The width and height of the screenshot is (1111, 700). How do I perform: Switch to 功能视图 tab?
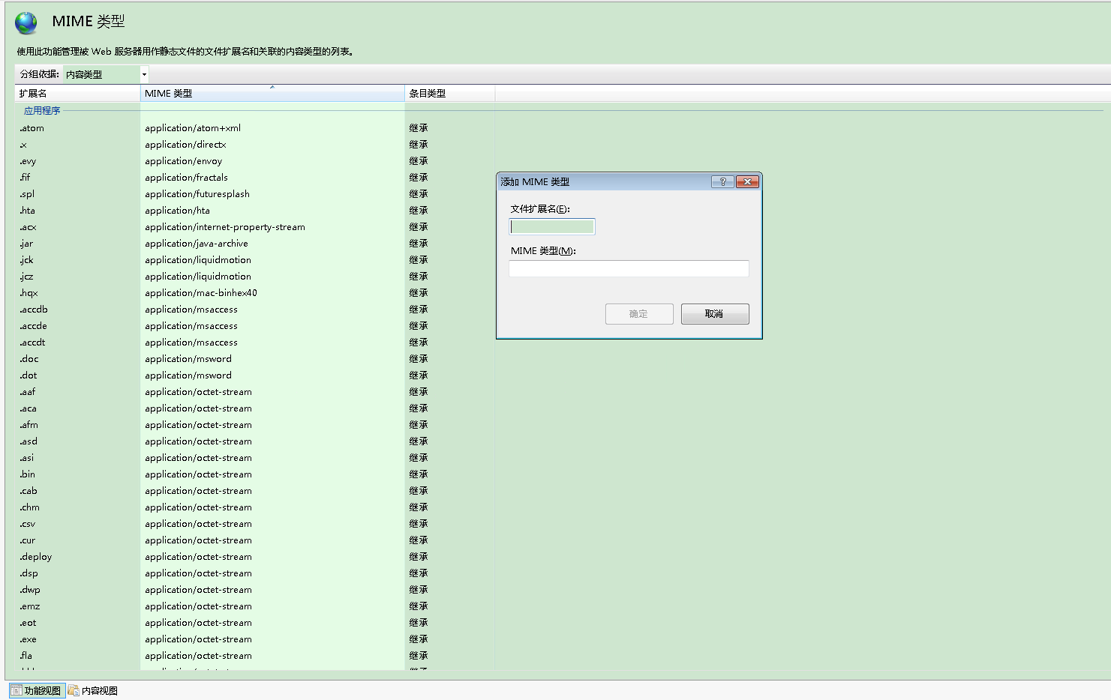[36, 690]
